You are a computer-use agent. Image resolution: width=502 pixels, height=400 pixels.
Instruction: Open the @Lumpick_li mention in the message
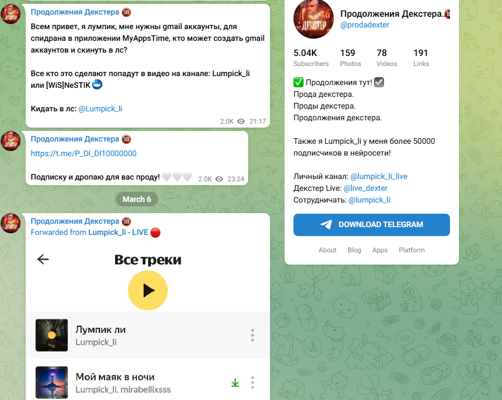coord(100,109)
